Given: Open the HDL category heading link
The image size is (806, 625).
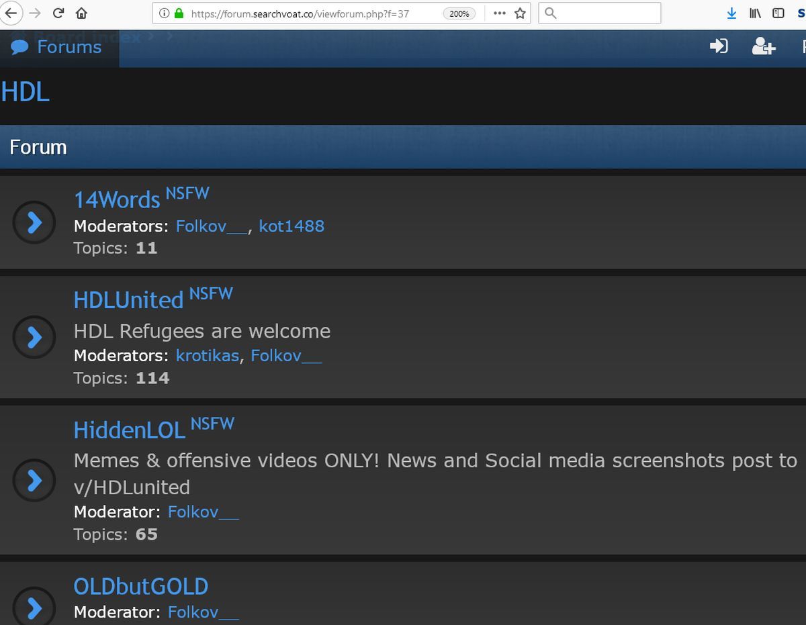Looking at the screenshot, I should click(26, 91).
